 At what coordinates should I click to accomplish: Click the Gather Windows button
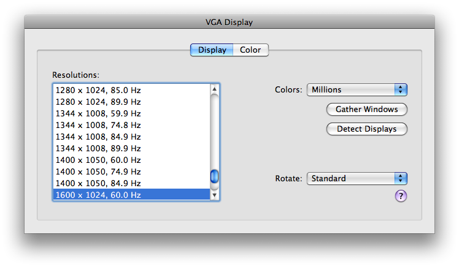tap(366, 109)
